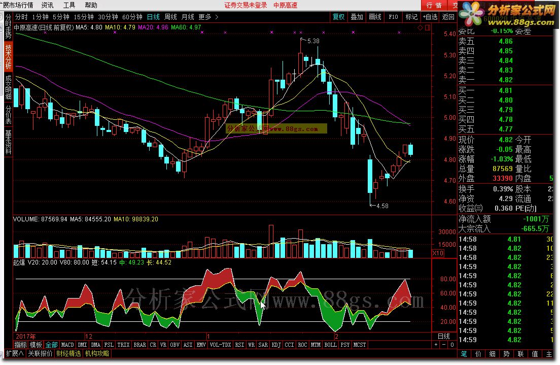This screenshot has height=365, width=560.
Task: Switch indicator to MACD
Action: pyautogui.click(x=67, y=345)
